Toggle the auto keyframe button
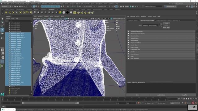Image resolution: width=198 pixels, height=111 pixels. coord(193,103)
